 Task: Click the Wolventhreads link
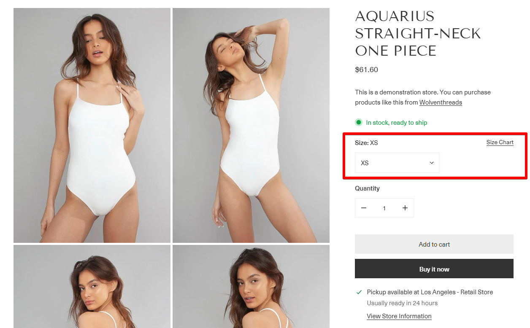[x=441, y=102]
